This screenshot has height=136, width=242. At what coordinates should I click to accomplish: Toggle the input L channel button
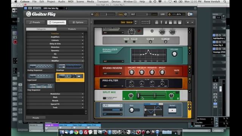(x=95, y=14)
